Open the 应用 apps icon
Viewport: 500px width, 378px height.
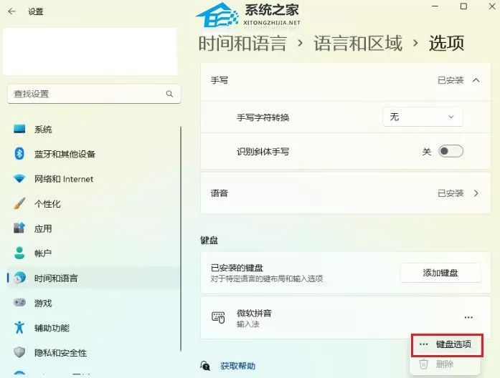point(19,228)
